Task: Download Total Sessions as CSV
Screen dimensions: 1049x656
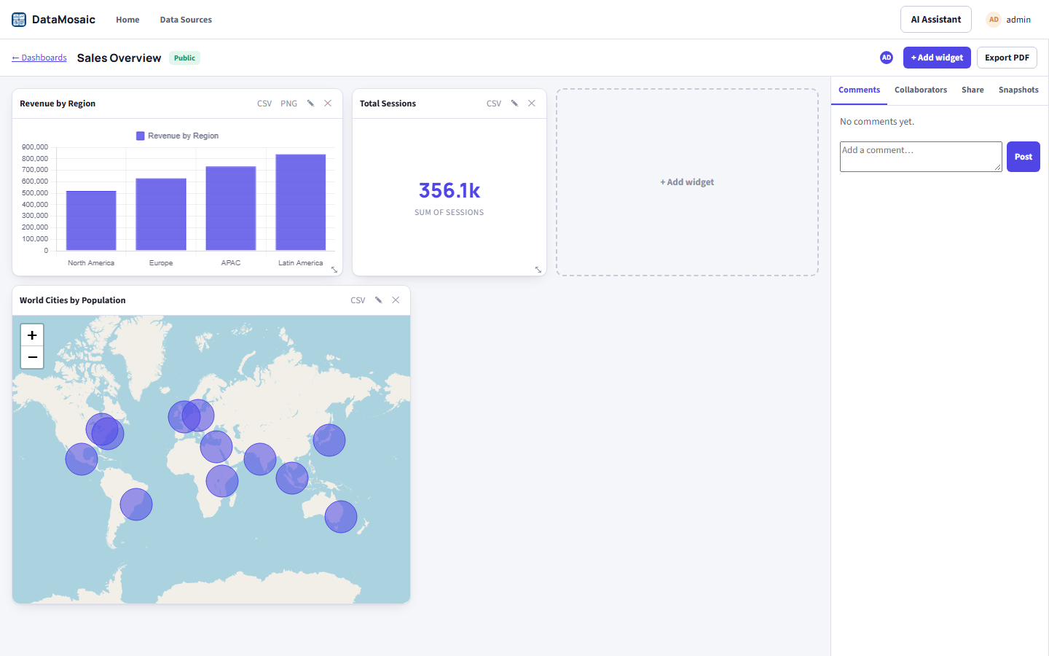Action: click(494, 104)
